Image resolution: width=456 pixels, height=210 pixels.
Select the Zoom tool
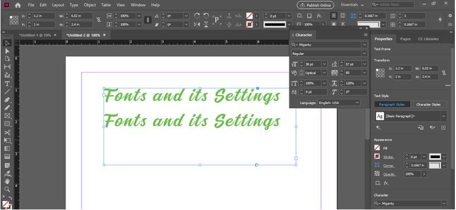point(7,189)
